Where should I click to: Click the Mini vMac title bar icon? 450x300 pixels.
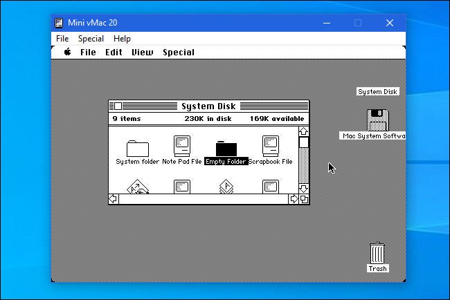tap(60, 23)
